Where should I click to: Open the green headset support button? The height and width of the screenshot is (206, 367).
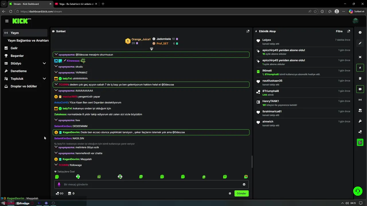click(x=358, y=191)
